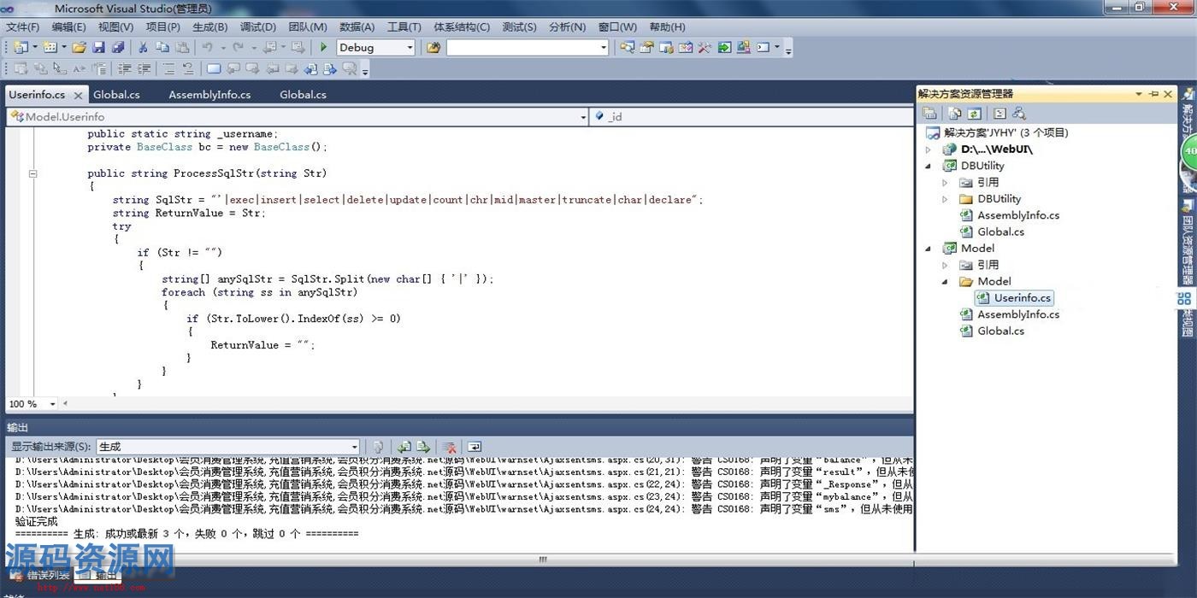Open the output source '生成' dropdown

click(x=354, y=446)
